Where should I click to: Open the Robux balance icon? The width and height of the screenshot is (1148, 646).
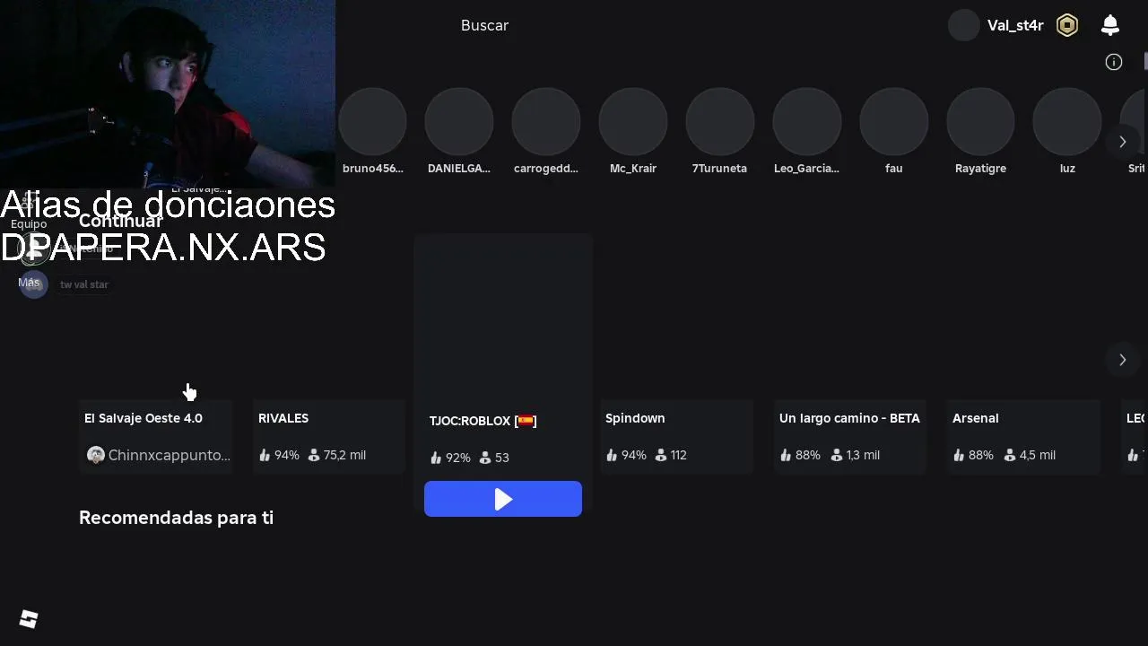1067,25
